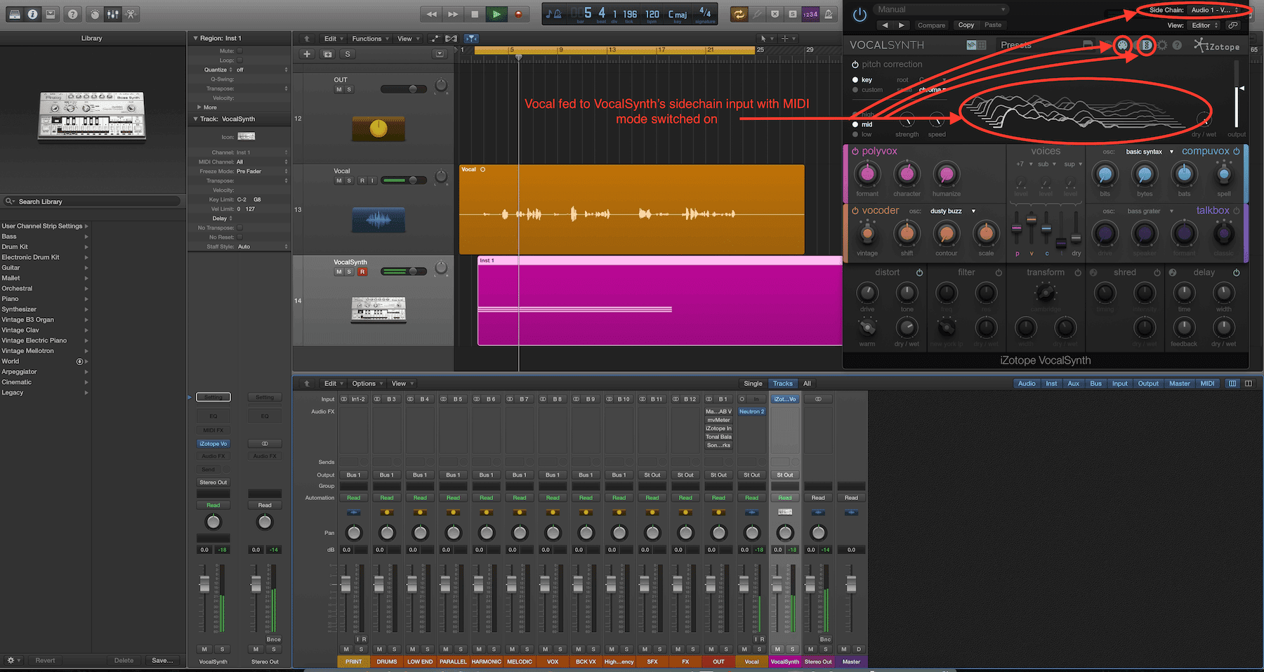Click the Stop transport button
1264x672 pixels.
click(x=475, y=13)
